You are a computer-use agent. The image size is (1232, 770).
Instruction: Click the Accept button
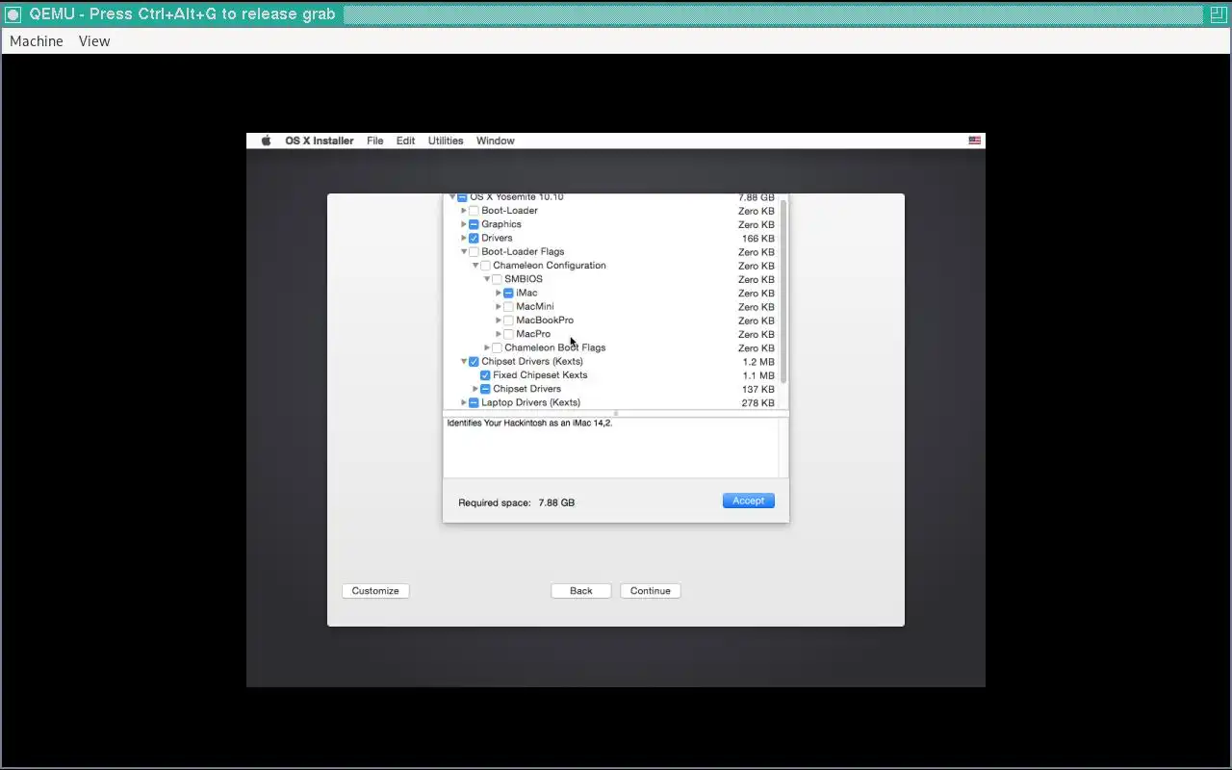point(748,500)
